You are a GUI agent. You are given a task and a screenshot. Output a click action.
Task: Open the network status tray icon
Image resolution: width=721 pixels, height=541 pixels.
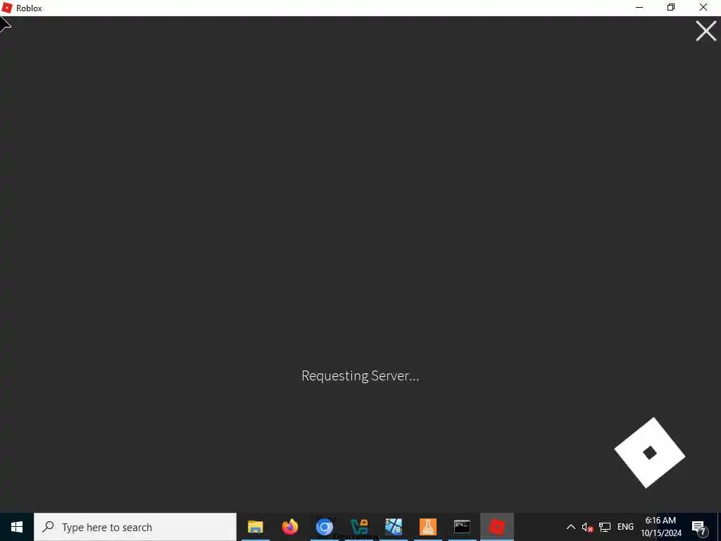tap(605, 527)
